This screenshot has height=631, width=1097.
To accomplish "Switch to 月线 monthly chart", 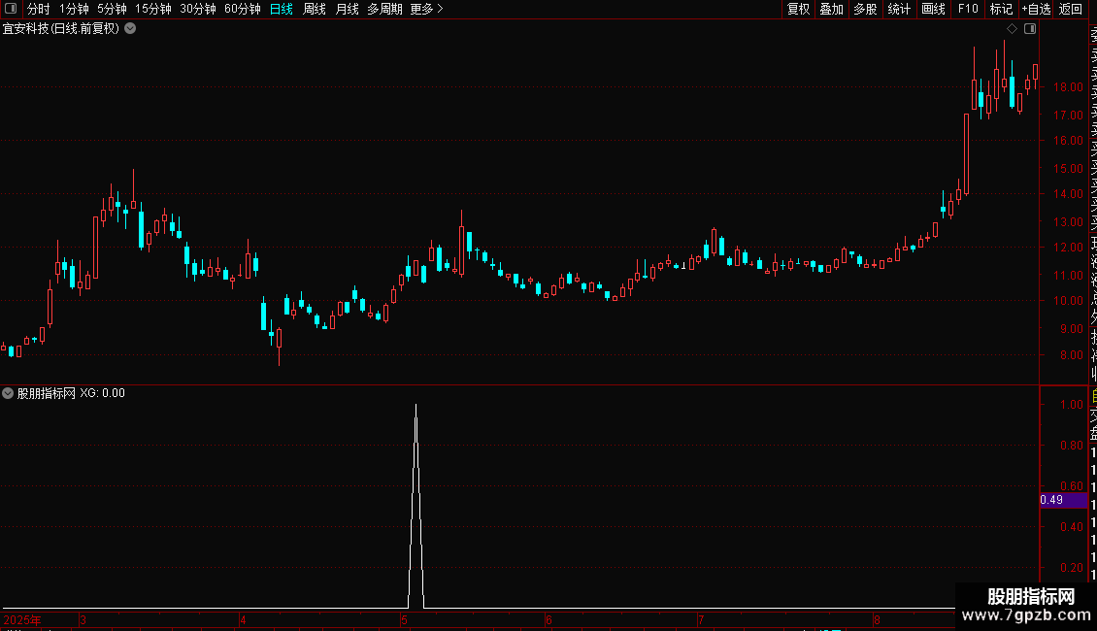I will (347, 9).
